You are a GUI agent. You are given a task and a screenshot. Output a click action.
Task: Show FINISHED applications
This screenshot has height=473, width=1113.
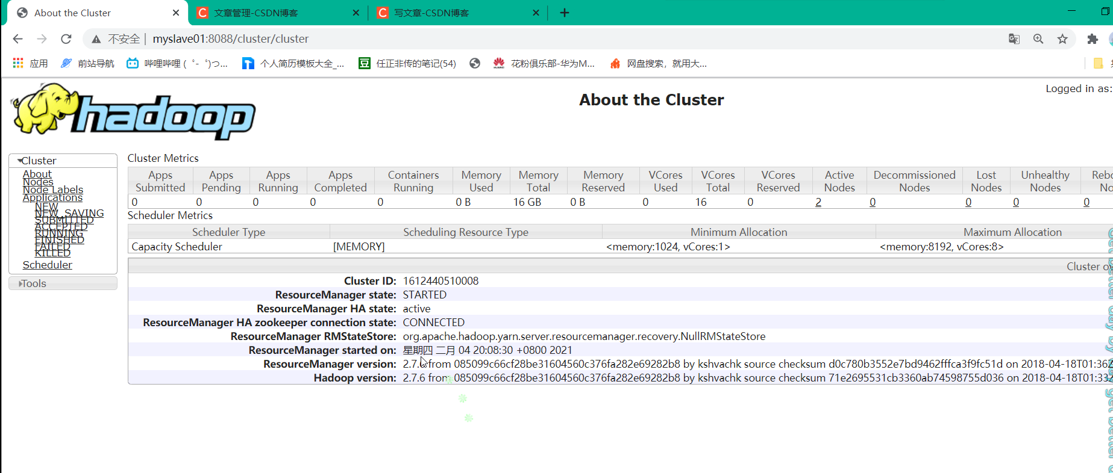click(60, 240)
